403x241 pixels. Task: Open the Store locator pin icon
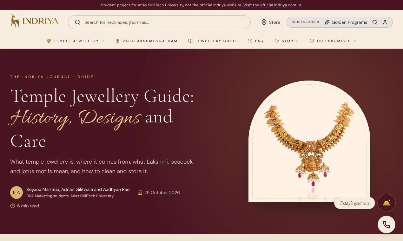[264, 22]
